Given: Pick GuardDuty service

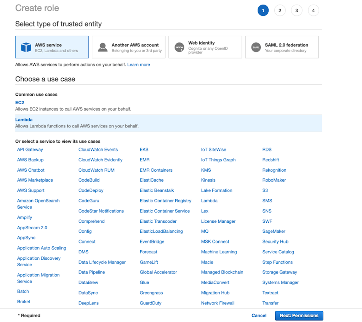Looking at the screenshot, I should click(x=151, y=303).
